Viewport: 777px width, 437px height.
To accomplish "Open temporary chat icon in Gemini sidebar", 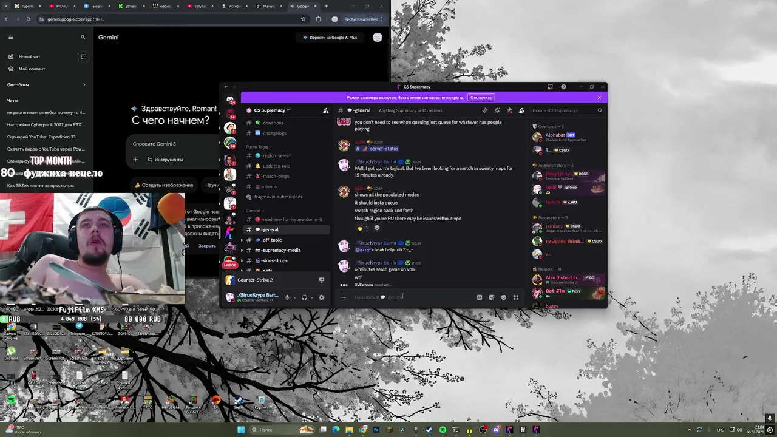I will (84, 56).
